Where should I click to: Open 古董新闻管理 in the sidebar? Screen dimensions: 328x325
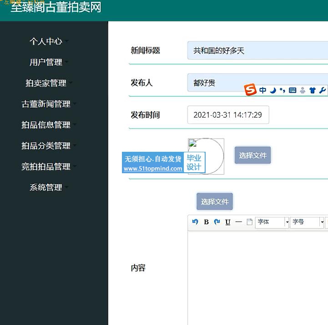coord(49,104)
